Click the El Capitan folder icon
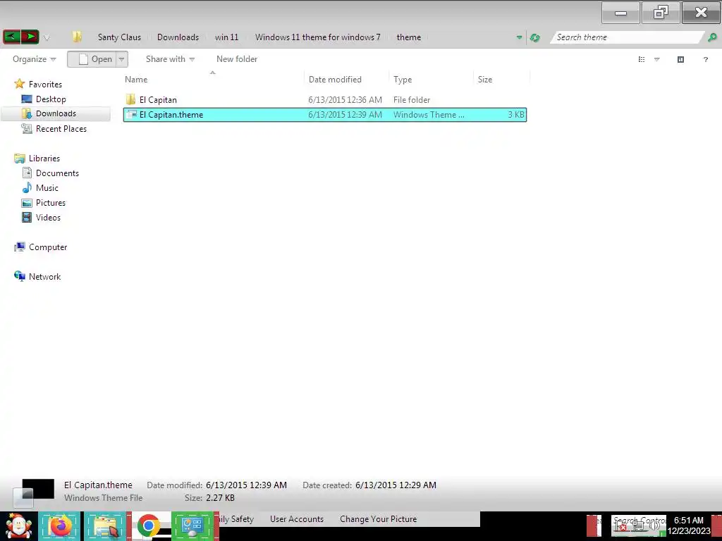Viewport: 722px width, 541px height. point(130,99)
